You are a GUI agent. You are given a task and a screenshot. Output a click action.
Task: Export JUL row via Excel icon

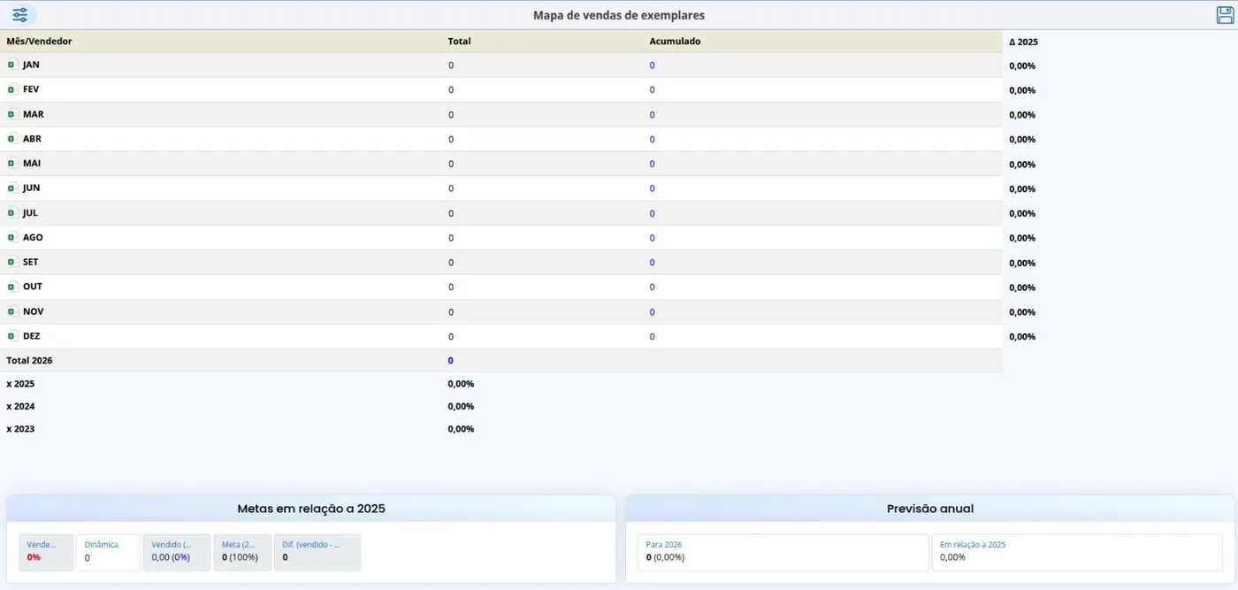[x=11, y=213]
